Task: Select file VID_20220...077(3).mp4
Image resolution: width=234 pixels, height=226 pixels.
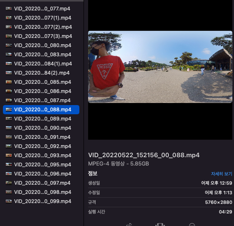Action: click(41, 36)
